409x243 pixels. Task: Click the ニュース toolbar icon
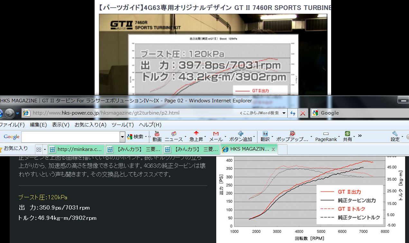coord(174,136)
